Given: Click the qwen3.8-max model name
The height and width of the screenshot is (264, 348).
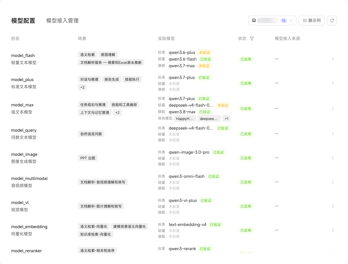Looking at the screenshot, I should pos(182,112).
